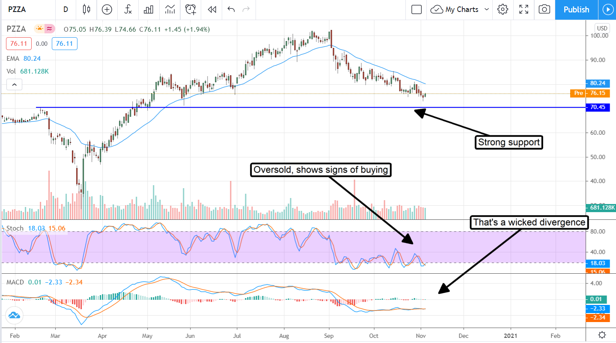Open the layout setup square icon
The height and width of the screenshot is (343, 616).
(x=417, y=9)
